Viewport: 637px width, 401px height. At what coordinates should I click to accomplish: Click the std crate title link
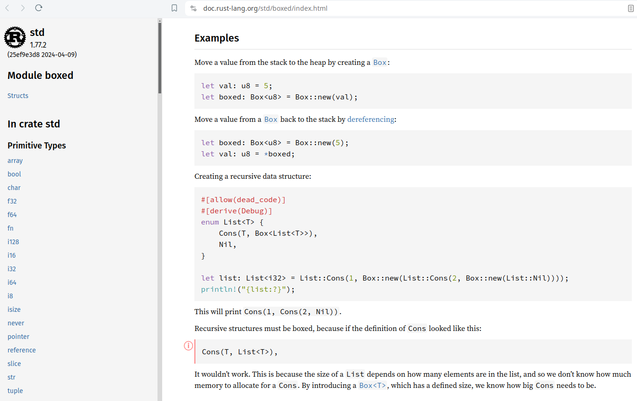pyautogui.click(x=37, y=32)
